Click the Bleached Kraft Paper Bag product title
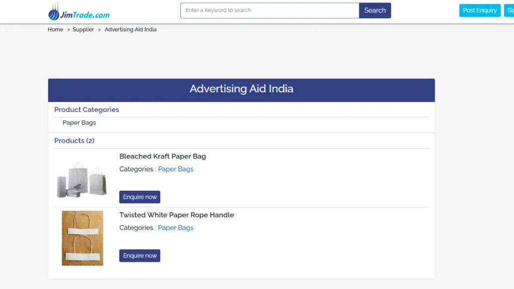Screen dimensions: 514x289 [162, 156]
